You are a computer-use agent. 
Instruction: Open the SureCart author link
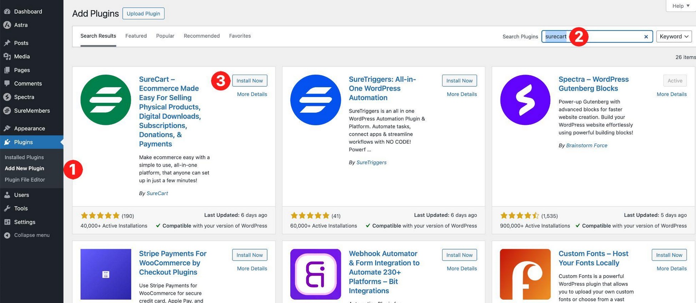point(157,193)
